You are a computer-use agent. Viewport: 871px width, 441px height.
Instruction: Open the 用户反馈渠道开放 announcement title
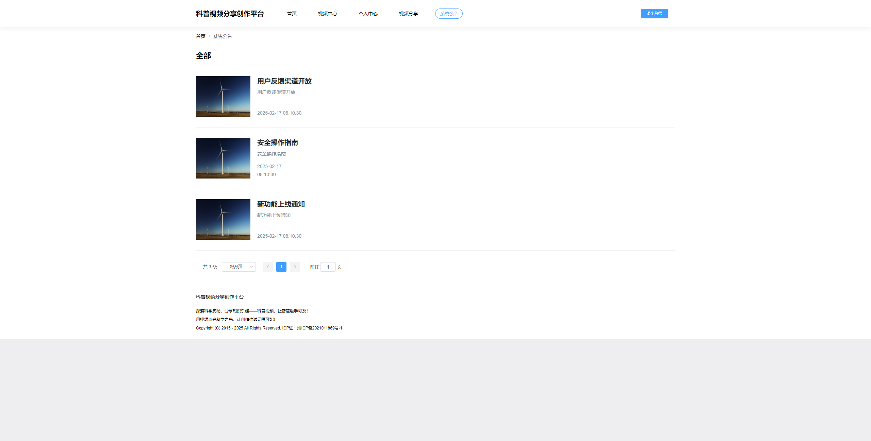pyautogui.click(x=284, y=81)
